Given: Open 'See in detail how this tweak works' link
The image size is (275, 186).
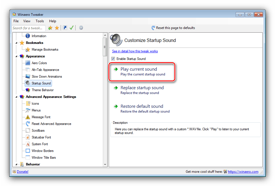Looking at the screenshot, I should coord(135,51).
